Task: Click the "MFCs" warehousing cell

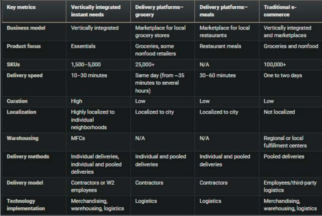Action: 78,137
